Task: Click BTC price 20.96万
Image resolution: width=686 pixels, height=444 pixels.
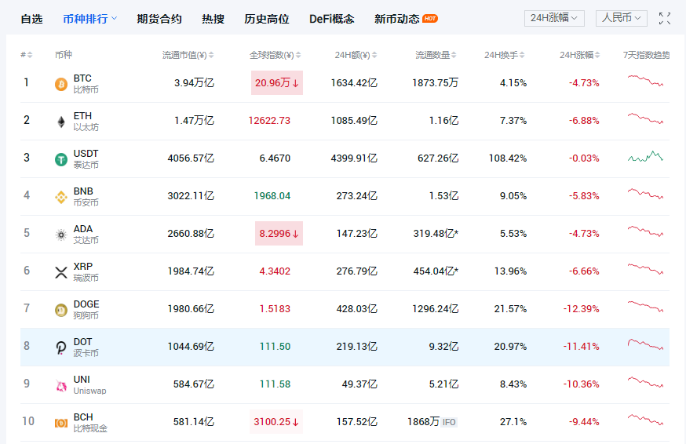Action: pos(277,82)
